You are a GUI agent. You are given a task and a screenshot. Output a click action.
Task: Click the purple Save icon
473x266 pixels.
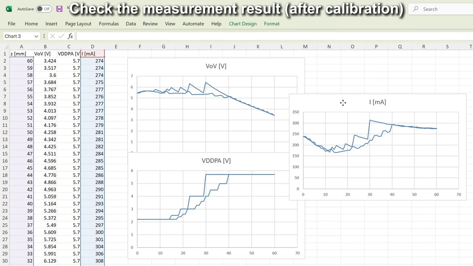point(59,9)
